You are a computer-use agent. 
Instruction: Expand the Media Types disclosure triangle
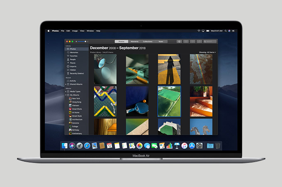click(x=66, y=91)
